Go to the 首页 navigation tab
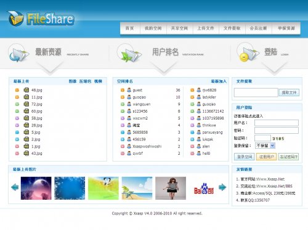 coord(130,28)
